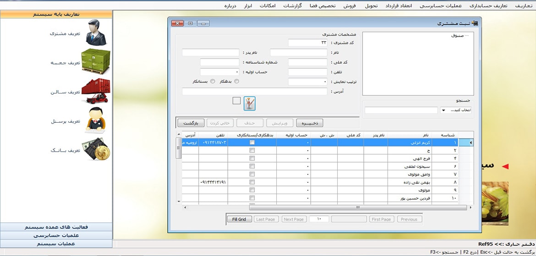This screenshot has height=256, width=536.
Task: Open the انتخاب کنید search dropdown
Action: (444, 110)
